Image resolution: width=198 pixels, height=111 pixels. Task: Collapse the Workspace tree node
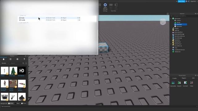pyautogui.click(x=171, y=18)
